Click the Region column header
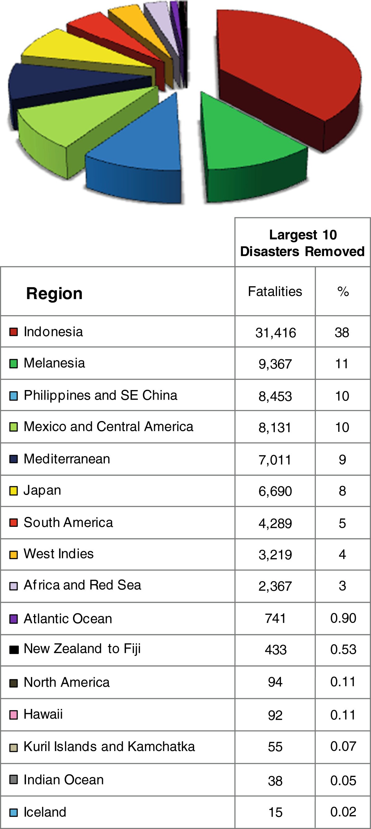 point(54,293)
